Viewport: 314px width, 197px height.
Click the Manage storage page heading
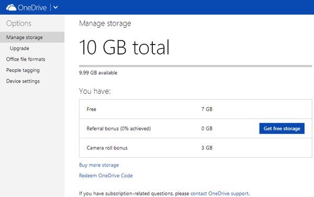coord(105,24)
